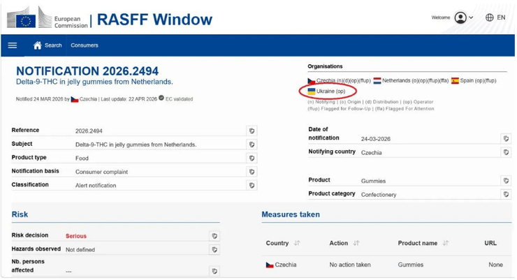This screenshot has width=517, height=280.
Task: Copy the Product type value
Action: [x=252, y=159]
